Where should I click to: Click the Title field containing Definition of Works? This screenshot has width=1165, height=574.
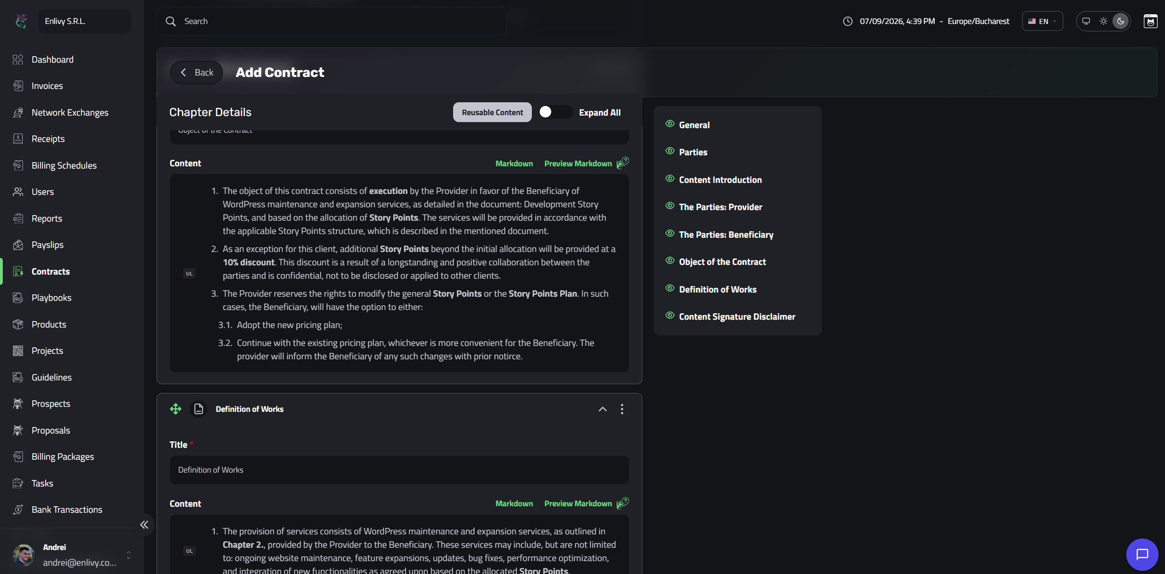click(399, 470)
